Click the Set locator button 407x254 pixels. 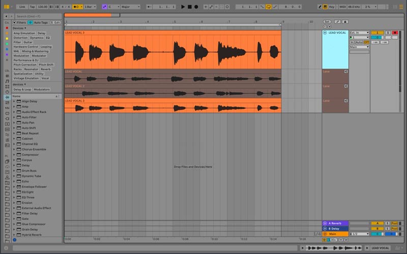pos(327,22)
